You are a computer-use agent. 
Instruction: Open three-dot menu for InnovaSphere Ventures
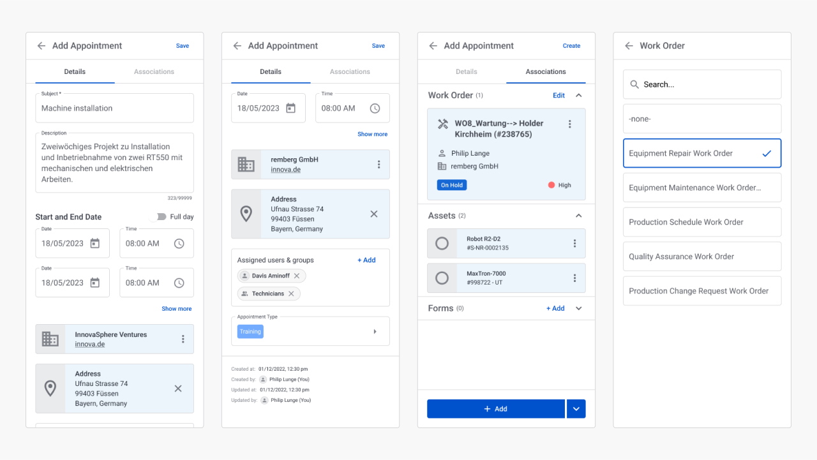[183, 339]
